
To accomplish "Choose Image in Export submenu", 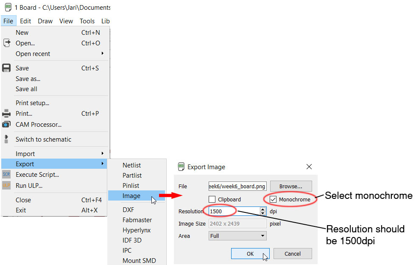I will (137, 196).
